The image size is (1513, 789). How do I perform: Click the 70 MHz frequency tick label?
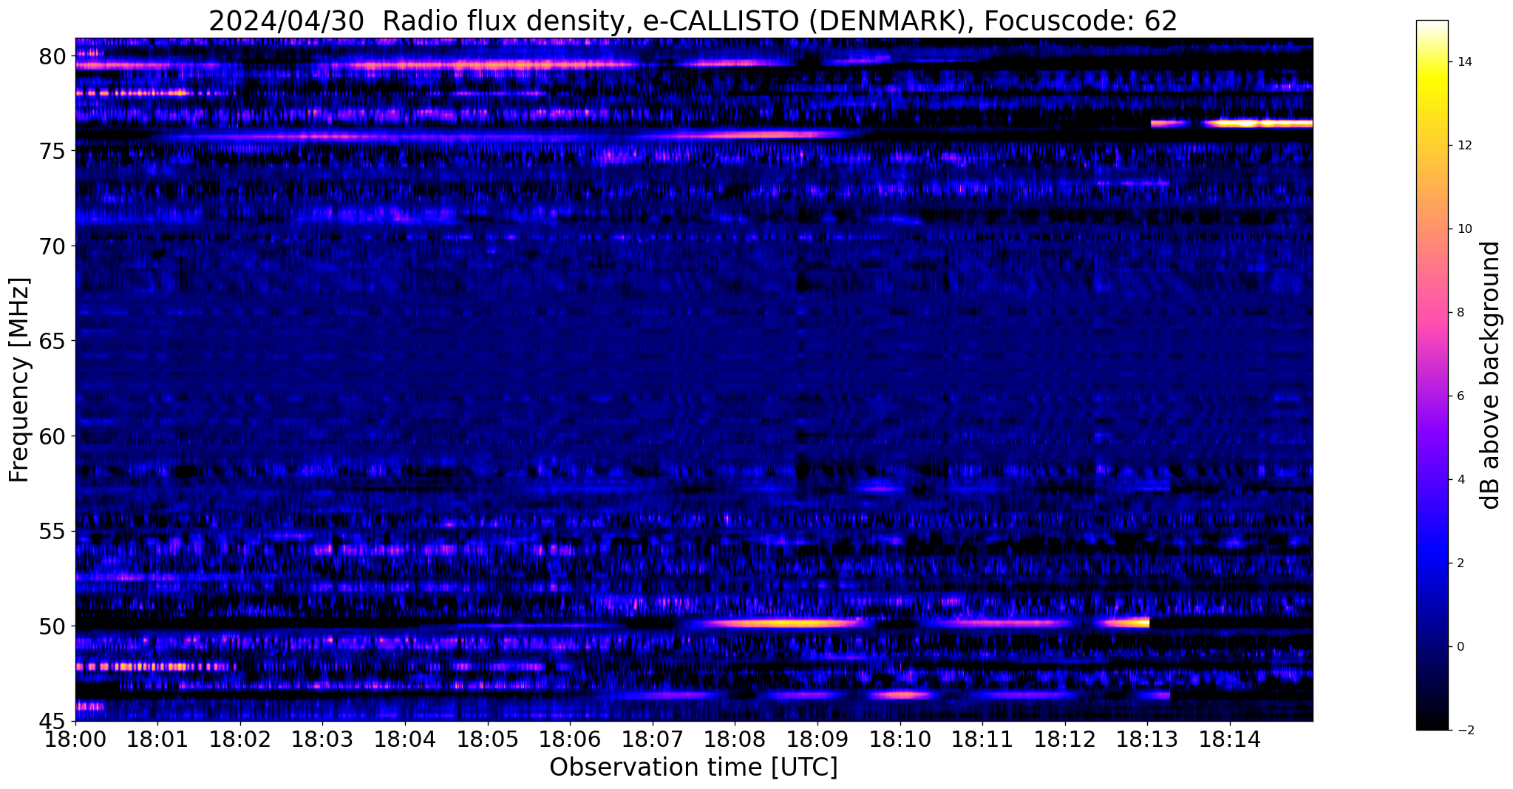pyautogui.click(x=52, y=246)
